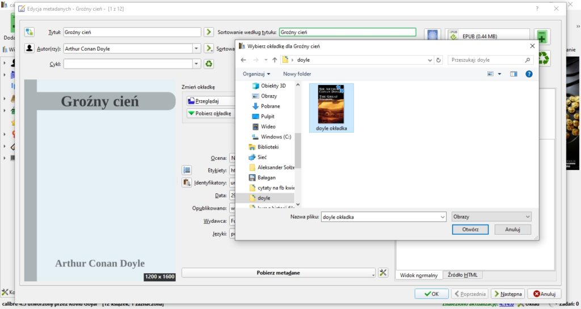Click paste icon beside Identyfikatory
Viewport: 581px width, 309px height.
187,183
